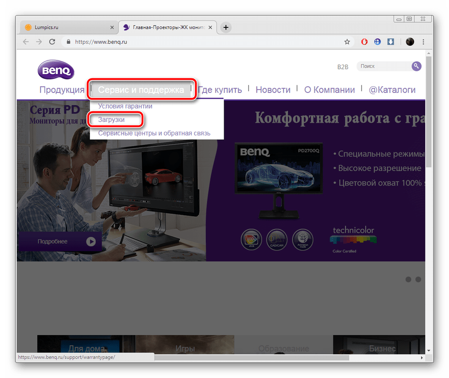Open Сервис и поддержка menu
Screen dimensions: 449x378
coord(141,90)
